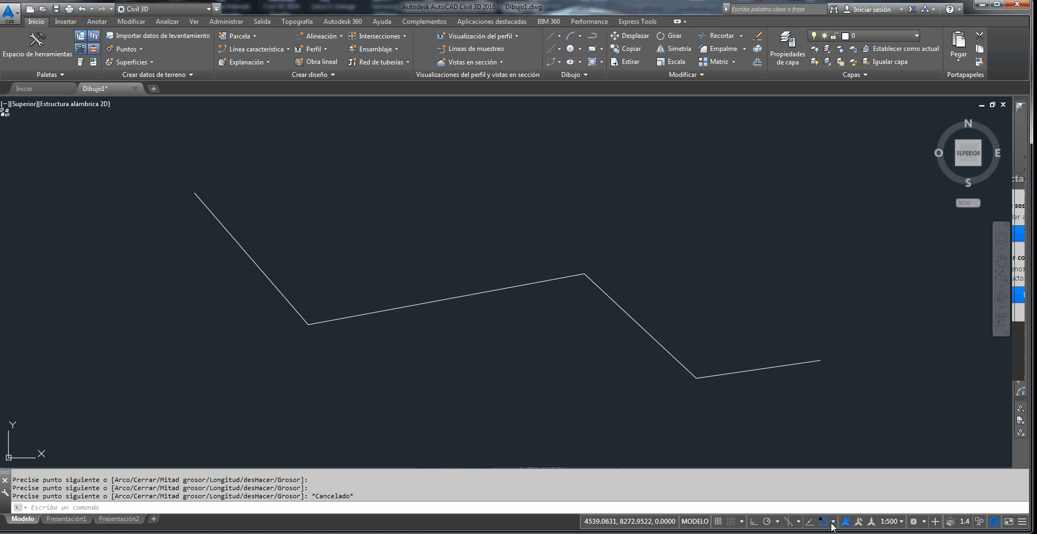The image size is (1037, 534).
Task: Select the circle drawing tool
Action: (x=570, y=49)
